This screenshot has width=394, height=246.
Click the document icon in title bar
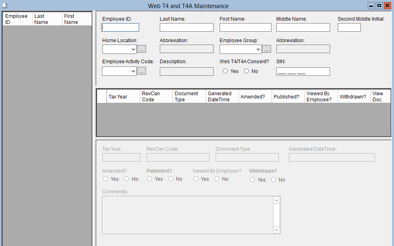pos(4,6)
